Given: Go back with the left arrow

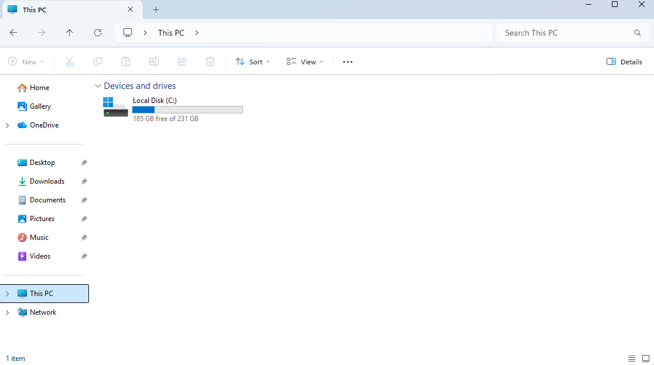Looking at the screenshot, I should pyautogui.click(x=13, y=33).
